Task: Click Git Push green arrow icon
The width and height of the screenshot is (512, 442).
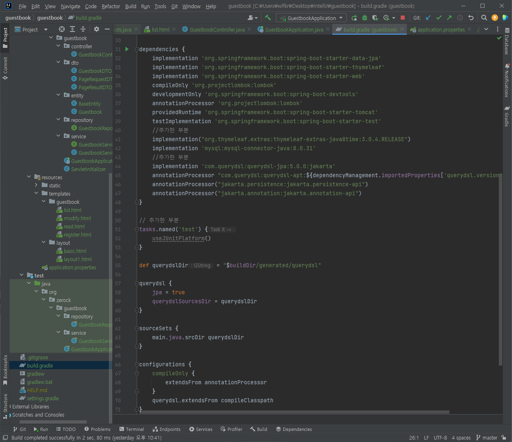Action: click(449, 18)
